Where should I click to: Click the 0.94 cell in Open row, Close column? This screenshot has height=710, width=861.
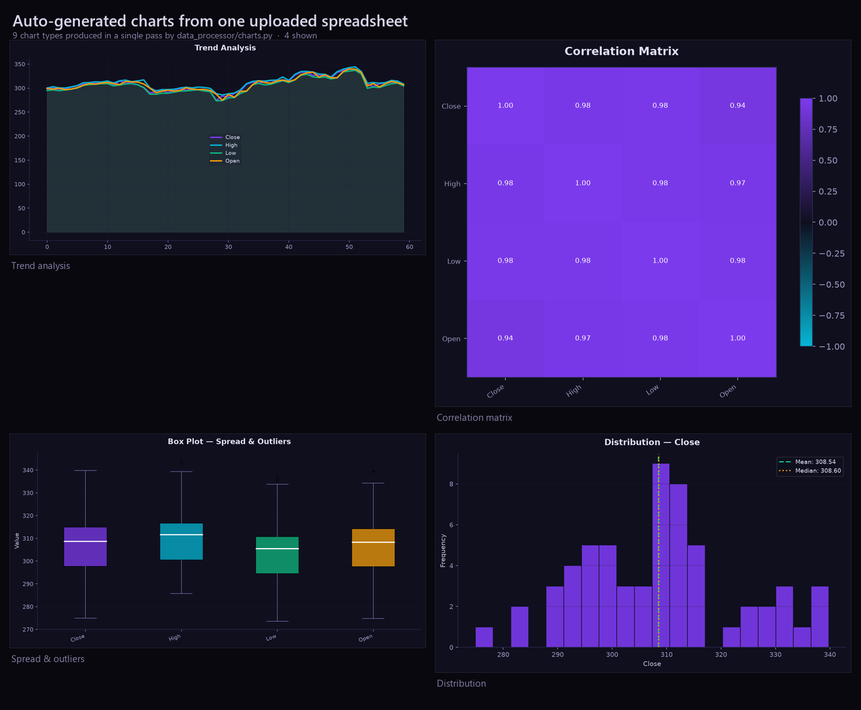click(505, 338)
